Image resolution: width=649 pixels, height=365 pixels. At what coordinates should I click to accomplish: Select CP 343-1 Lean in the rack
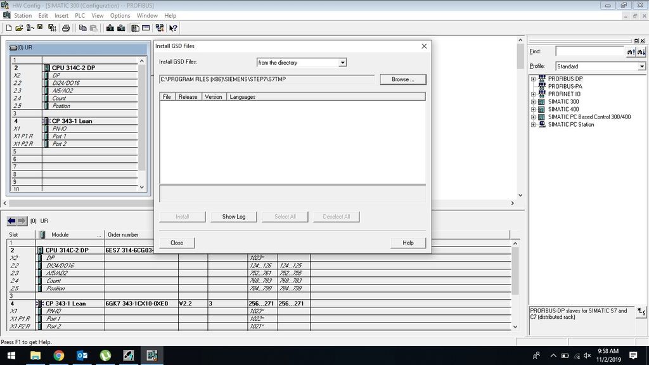72,121
